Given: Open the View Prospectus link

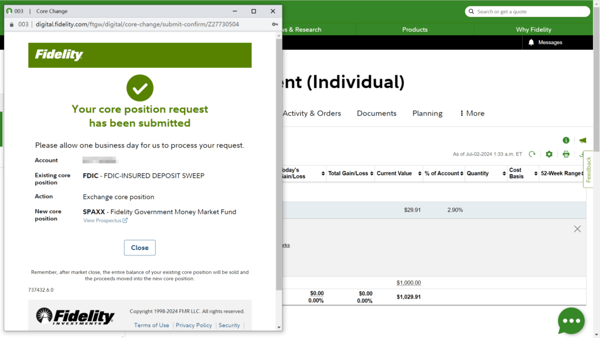Looking at the screenshot, I should [105, 221].
